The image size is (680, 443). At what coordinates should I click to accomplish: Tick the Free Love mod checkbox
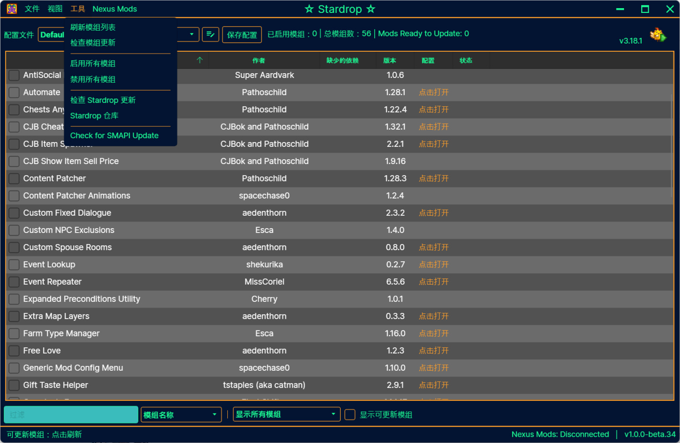(14, 351)
